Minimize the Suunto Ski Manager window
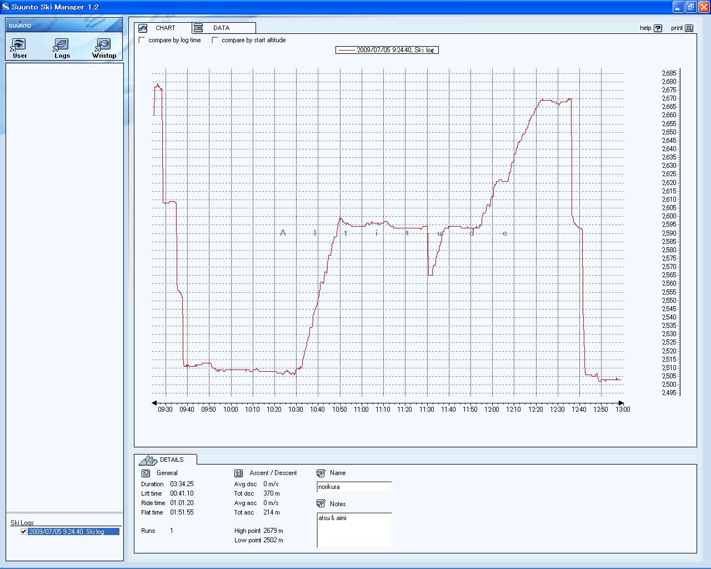This screenshot has width=711, height=569. [x=678, y=7]
